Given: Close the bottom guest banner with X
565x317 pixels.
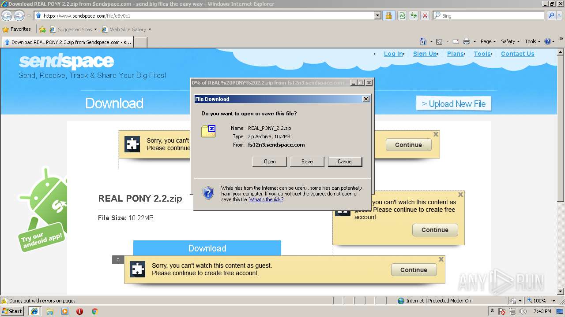Looking at the screenshot, I should pos(441,260).
